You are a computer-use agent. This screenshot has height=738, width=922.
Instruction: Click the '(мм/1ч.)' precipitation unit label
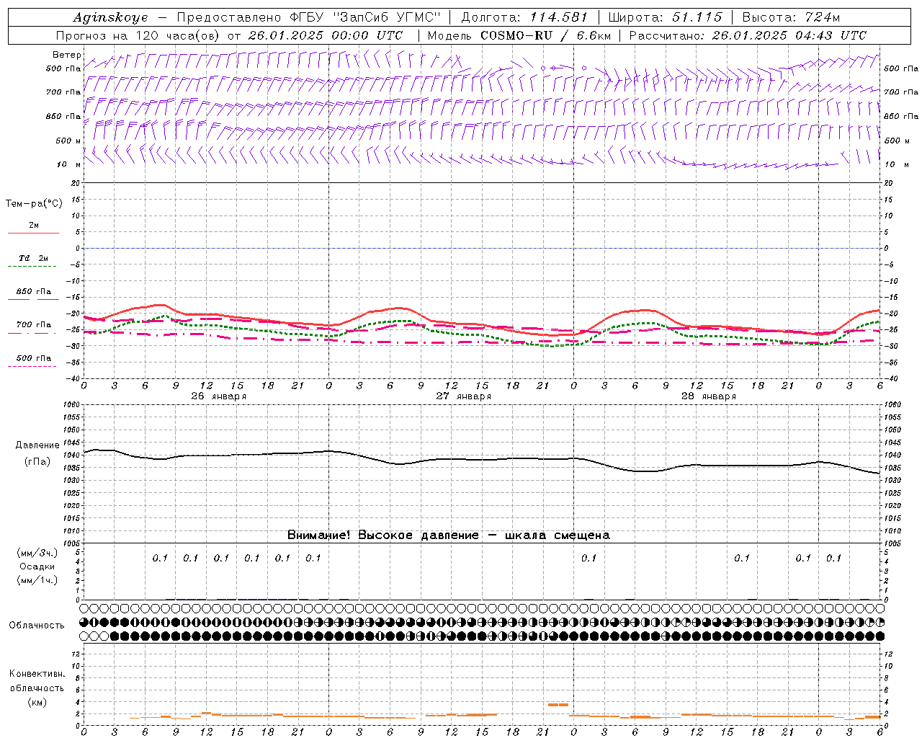pyautogui.click(x=37, y=580)
